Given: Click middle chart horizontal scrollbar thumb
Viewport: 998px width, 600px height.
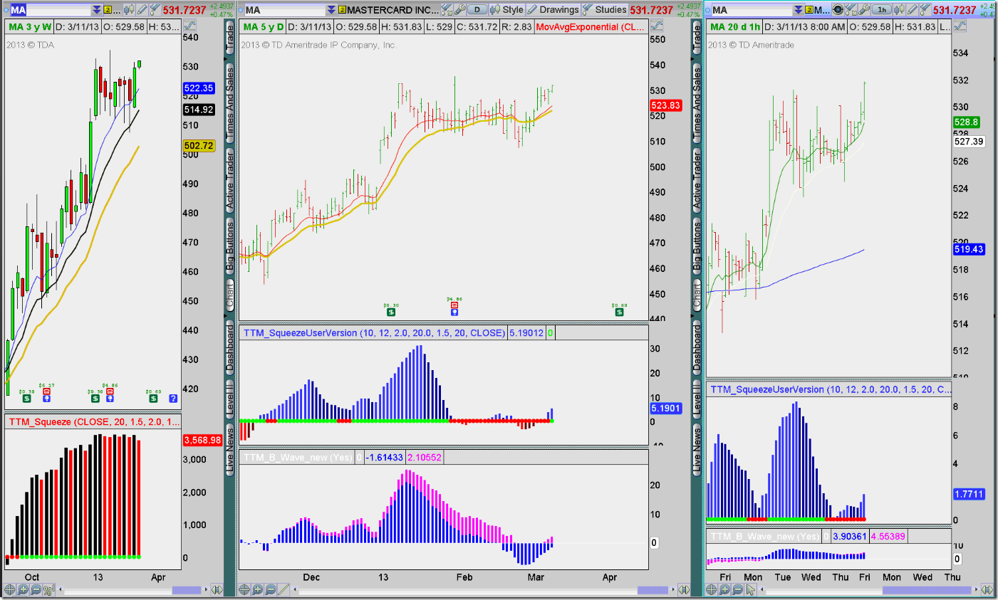Looking at the screenshot, I should [x=653, y=590].
